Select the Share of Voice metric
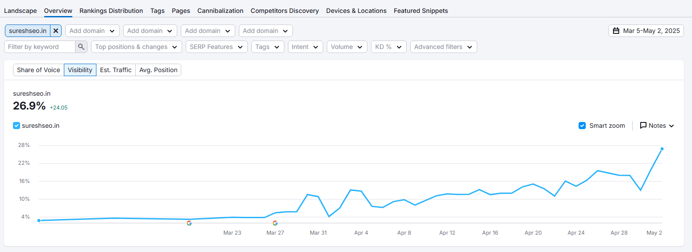The image size is (692, 252). click(38, 70)
